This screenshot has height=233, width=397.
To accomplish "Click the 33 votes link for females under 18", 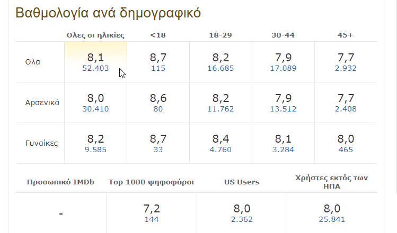I will 158,150.
